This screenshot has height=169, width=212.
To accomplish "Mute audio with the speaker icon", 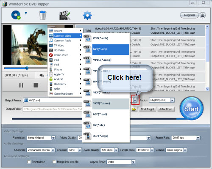I will (x=42, y=75).
